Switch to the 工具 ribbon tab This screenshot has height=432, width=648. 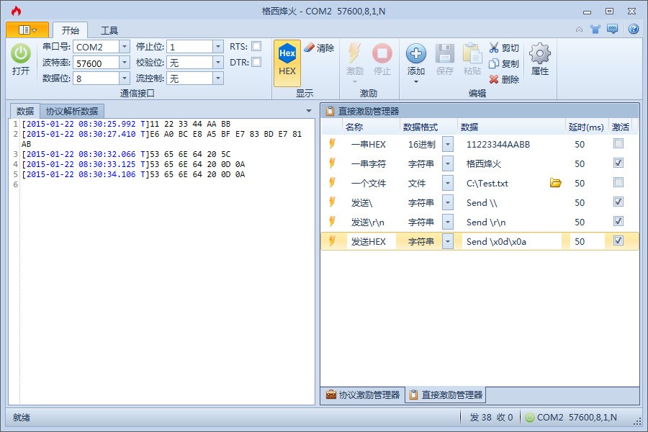click(x=109, y=30)
